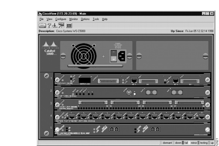Open the Configure menu
Image resolution: width=219 pixels, height=146 pixels.
(x=60, y=19)
